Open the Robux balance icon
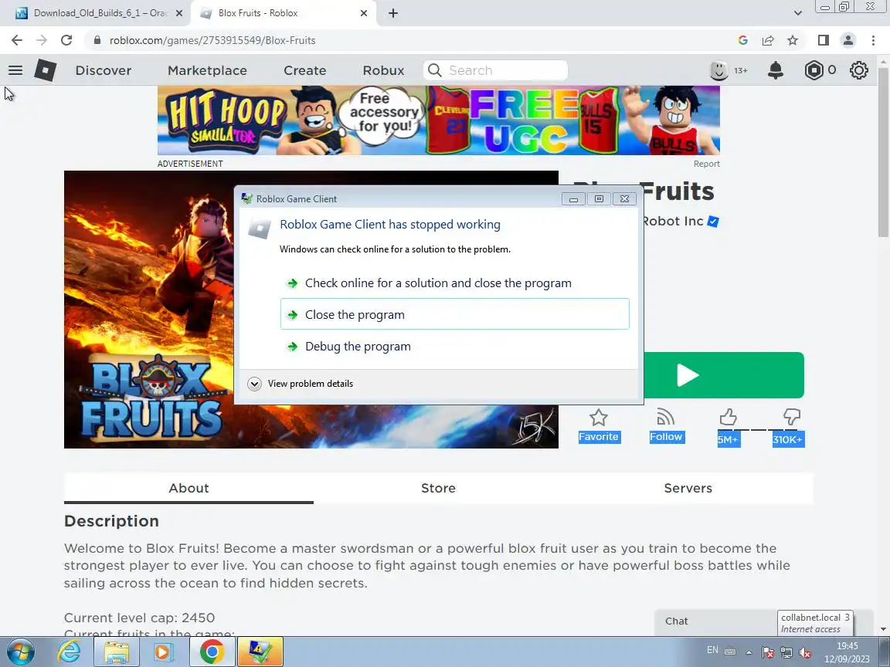This screenshot has width=890, height=667. click(x=814, y=70)
